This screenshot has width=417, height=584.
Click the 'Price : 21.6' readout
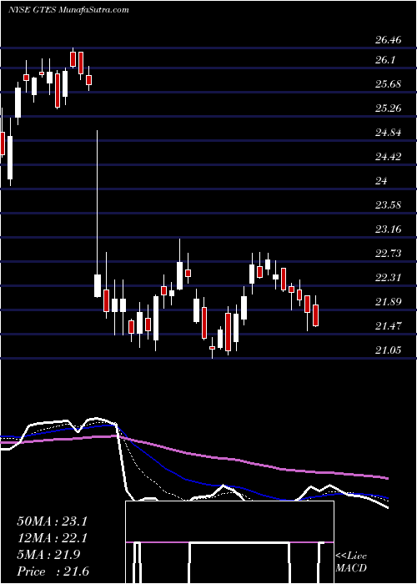(53, 571)
